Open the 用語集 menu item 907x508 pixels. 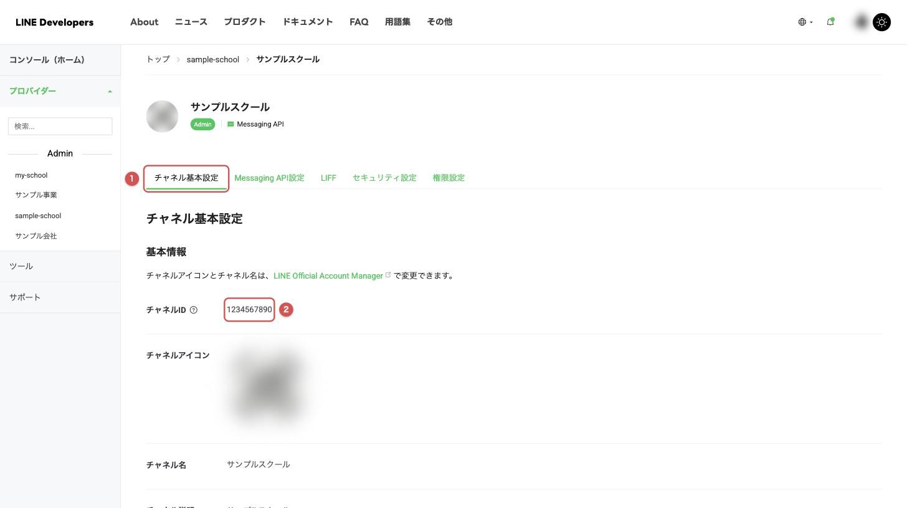tap(397, 22)
